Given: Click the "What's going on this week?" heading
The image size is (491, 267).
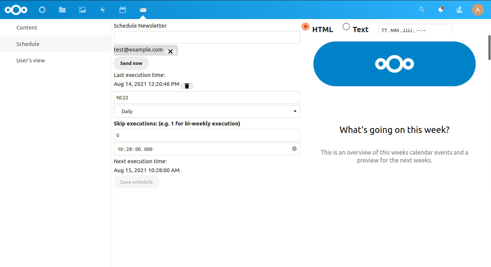Looking at the screenshot, I should [x=394, y=130].
